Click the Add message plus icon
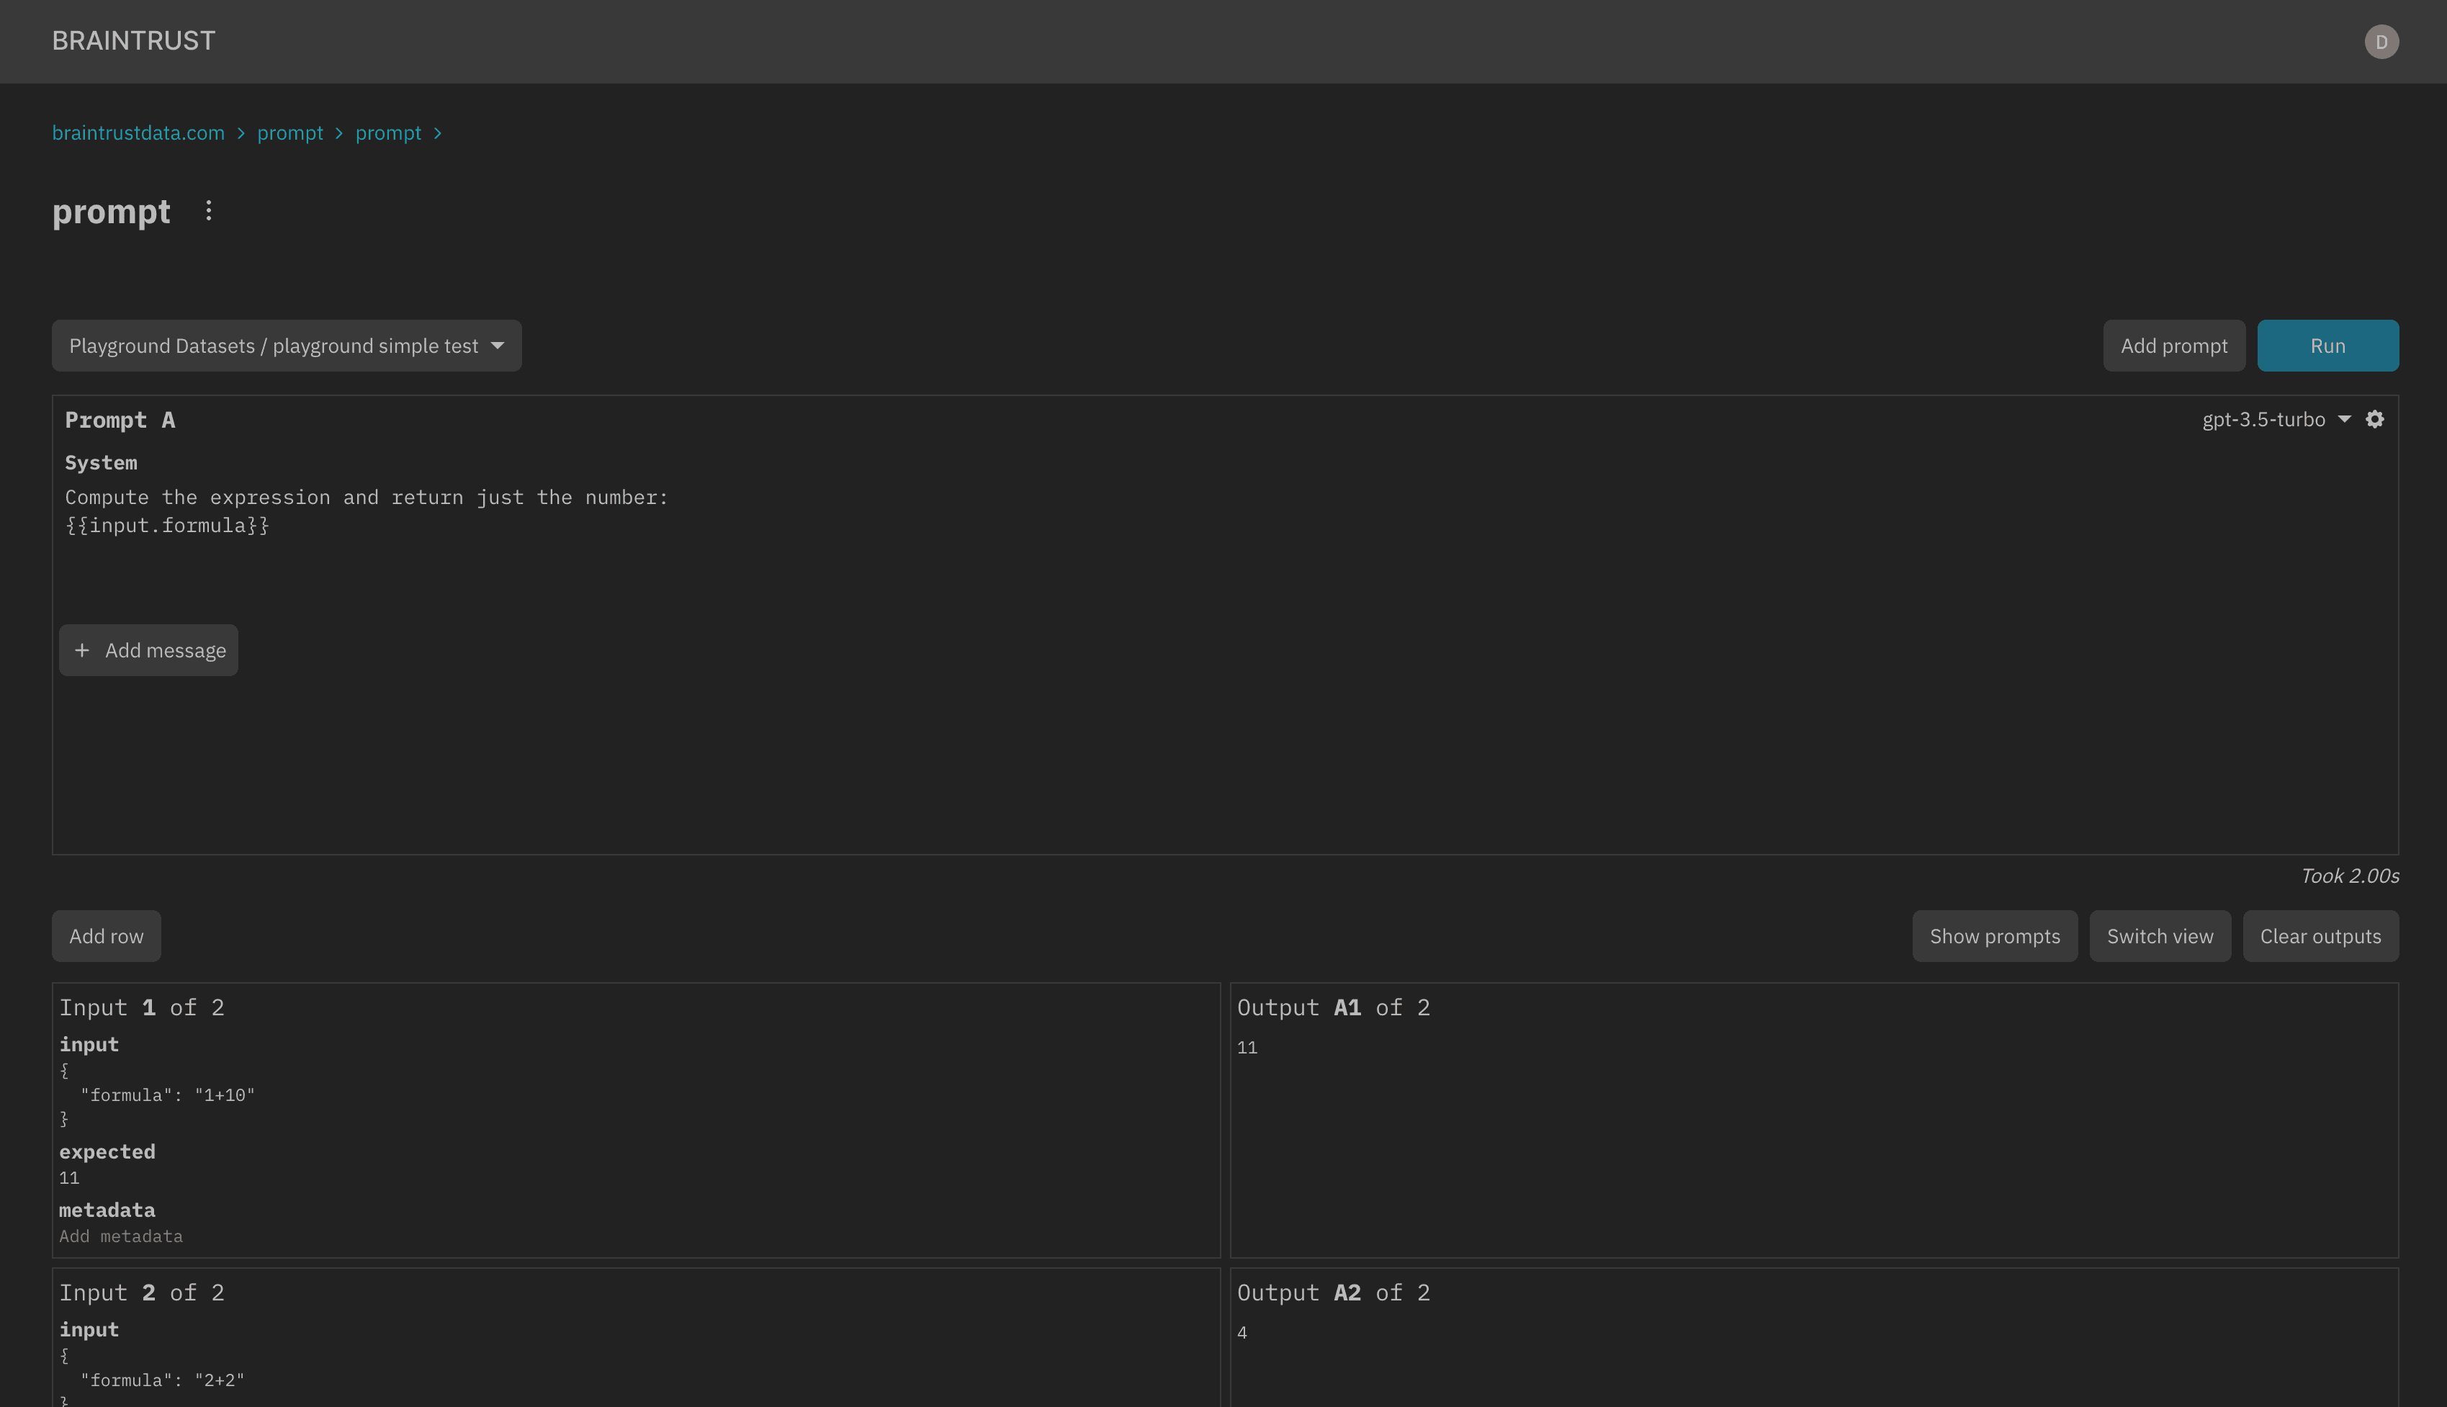This screenshot has width=2447, height=1407. point(82,650)
